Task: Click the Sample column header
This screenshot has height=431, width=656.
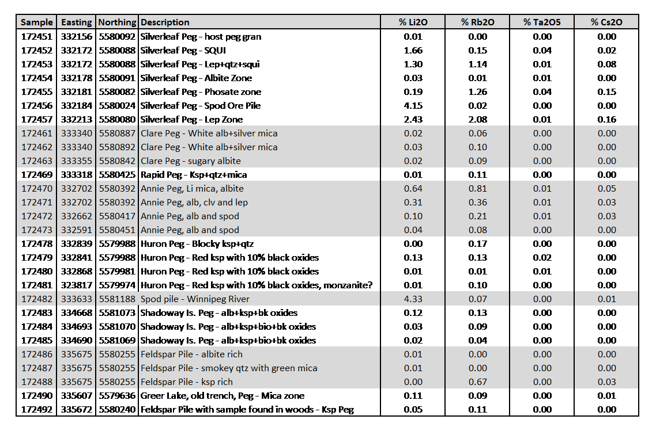Action: click(37, 22)
